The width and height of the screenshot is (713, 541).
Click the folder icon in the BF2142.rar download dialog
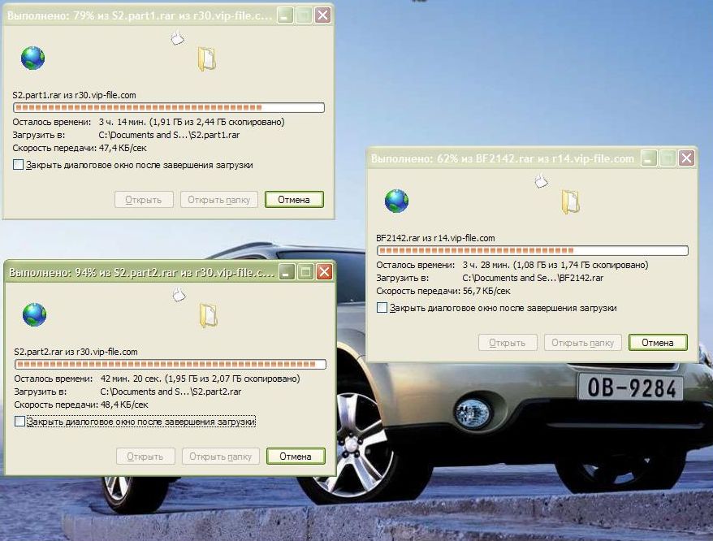[x=570, y=201]
